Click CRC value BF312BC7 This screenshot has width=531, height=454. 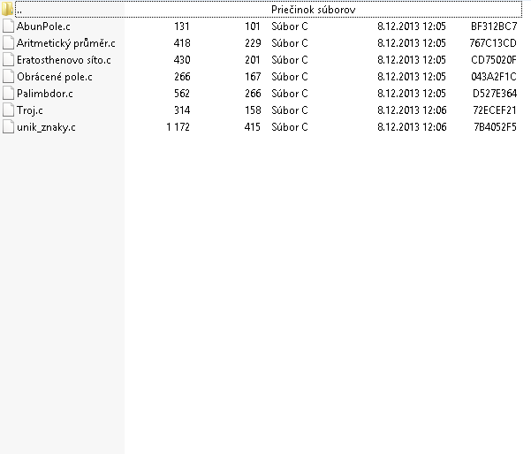(494, 26)
